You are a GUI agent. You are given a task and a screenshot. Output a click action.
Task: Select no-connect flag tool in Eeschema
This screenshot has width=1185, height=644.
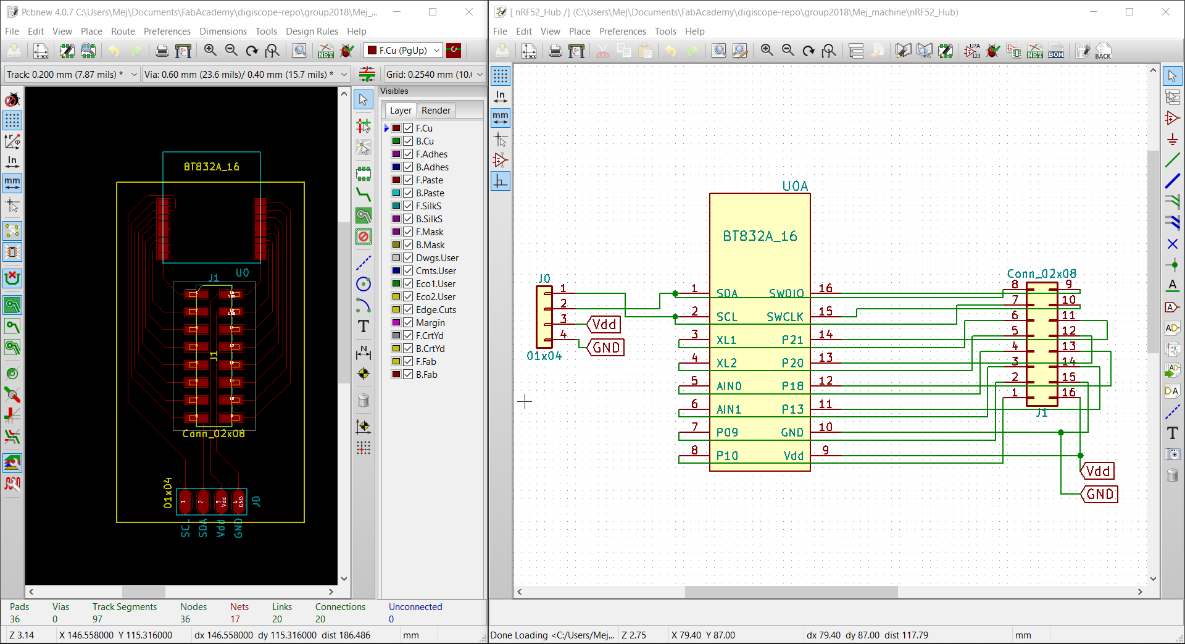pos(1173,244)
